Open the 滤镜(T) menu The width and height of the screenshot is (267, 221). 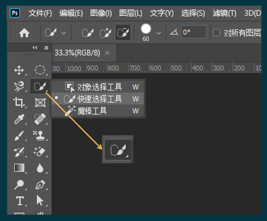(x=224, y=13)
